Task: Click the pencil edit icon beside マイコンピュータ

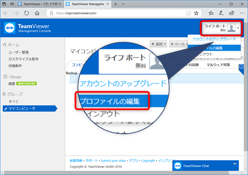Action: pyautogui.click(x=6, y=109)
